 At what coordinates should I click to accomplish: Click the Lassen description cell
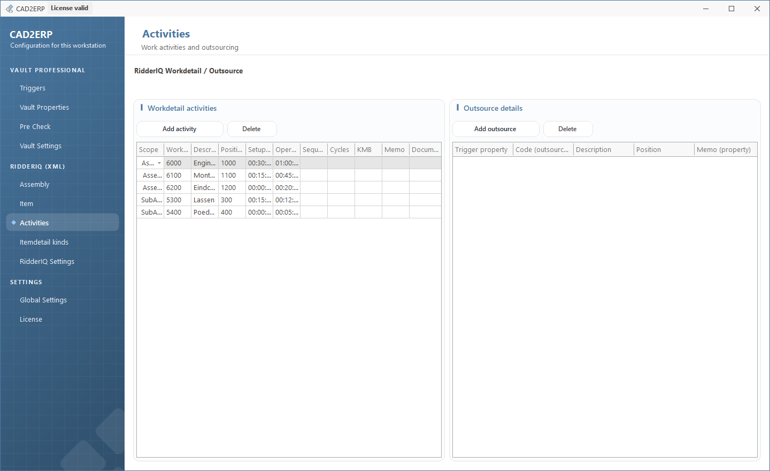pos(205,200)
